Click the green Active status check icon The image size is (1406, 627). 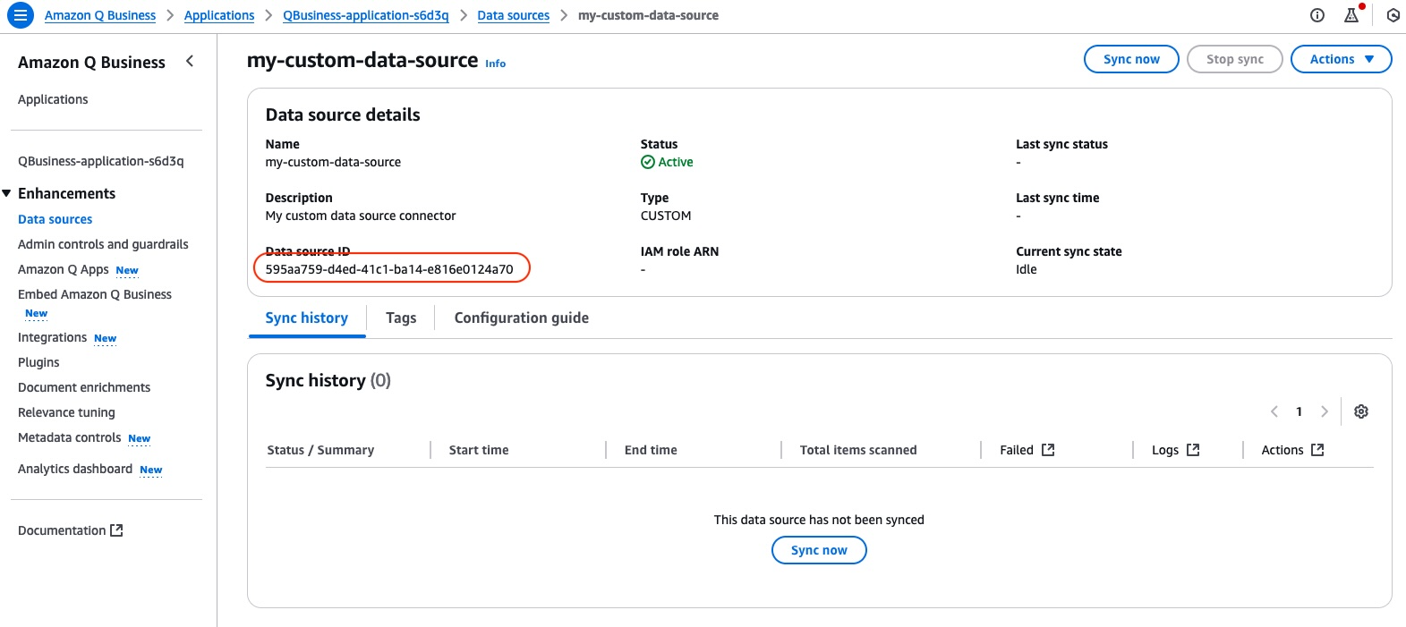(x=648, y=162)
